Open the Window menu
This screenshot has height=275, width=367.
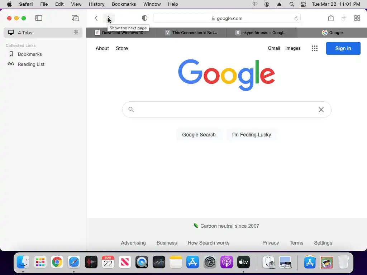click(152, 4)
